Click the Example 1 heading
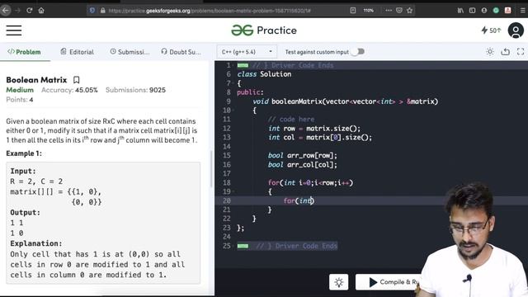 point(24,153)
